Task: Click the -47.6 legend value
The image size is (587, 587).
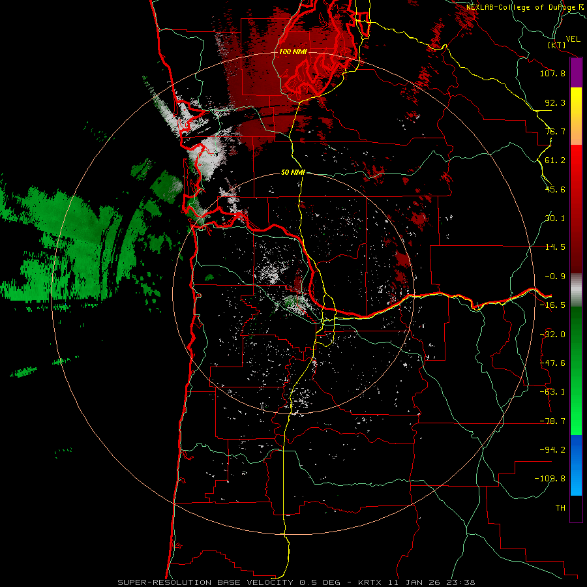Action: 552,363
